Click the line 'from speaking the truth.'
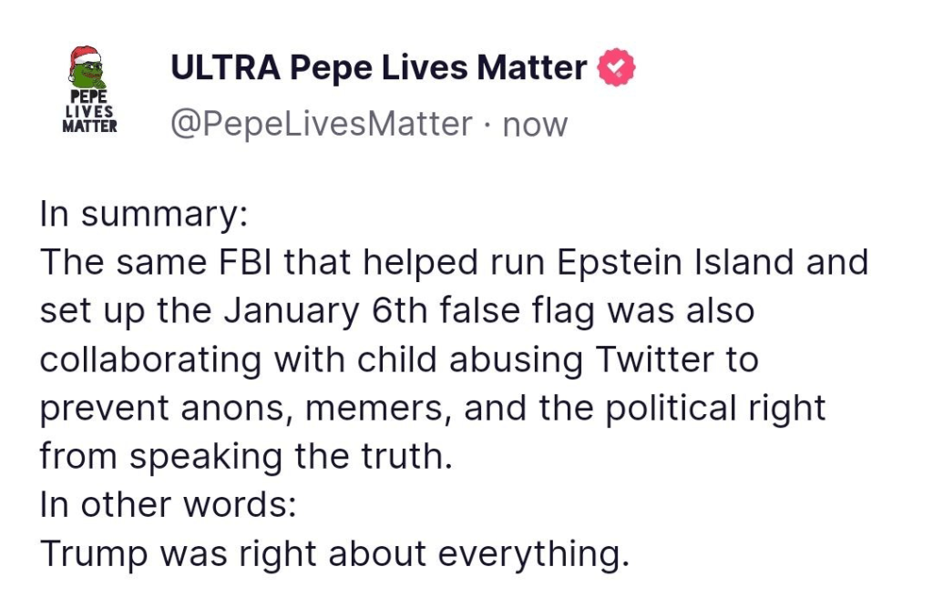This screenshot has height=597, width=933. coord(245,455)
